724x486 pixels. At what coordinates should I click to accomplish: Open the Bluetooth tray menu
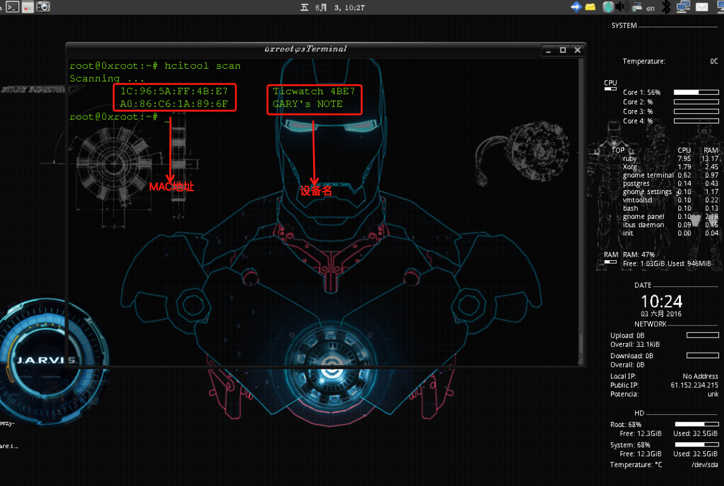(x=666, y=7)
